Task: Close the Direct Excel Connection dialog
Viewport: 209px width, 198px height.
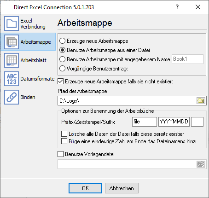Action: click(198, 7)
